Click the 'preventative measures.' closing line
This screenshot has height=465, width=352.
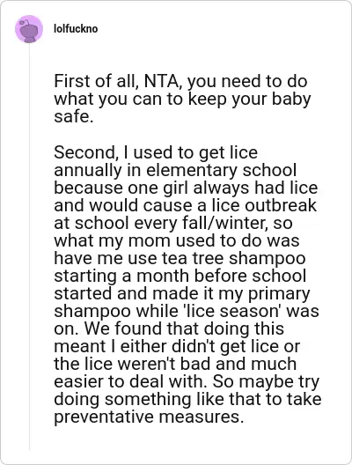tap(149, 417)
